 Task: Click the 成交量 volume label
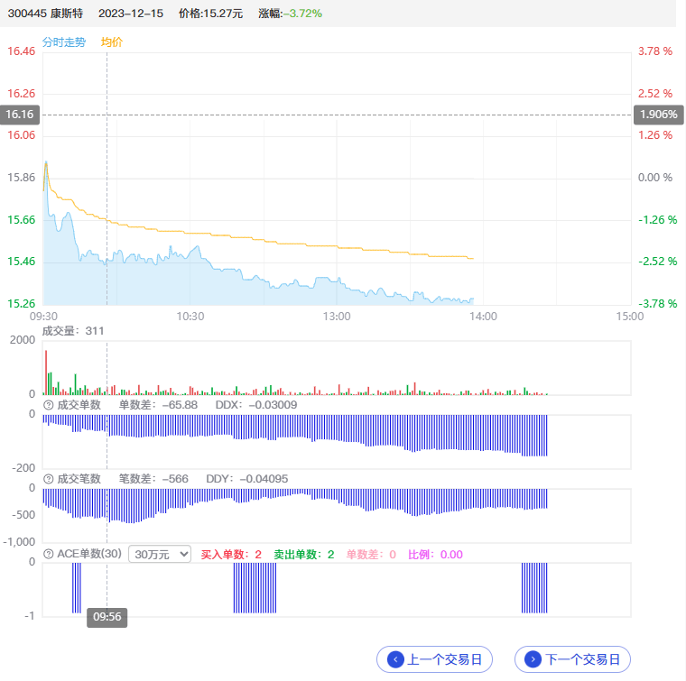pyautogui.click(x=73, y=331)
